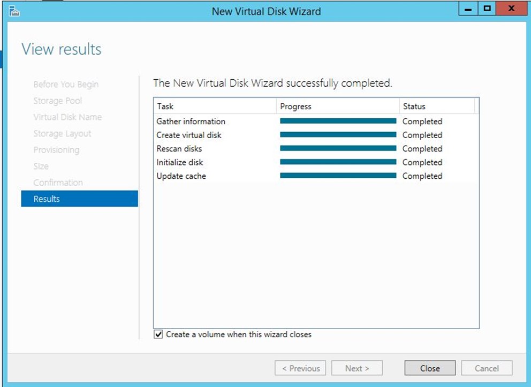This screenshot has width=531, height=387.
Task: Click the 'View results' heading
Action: [62, 49]
